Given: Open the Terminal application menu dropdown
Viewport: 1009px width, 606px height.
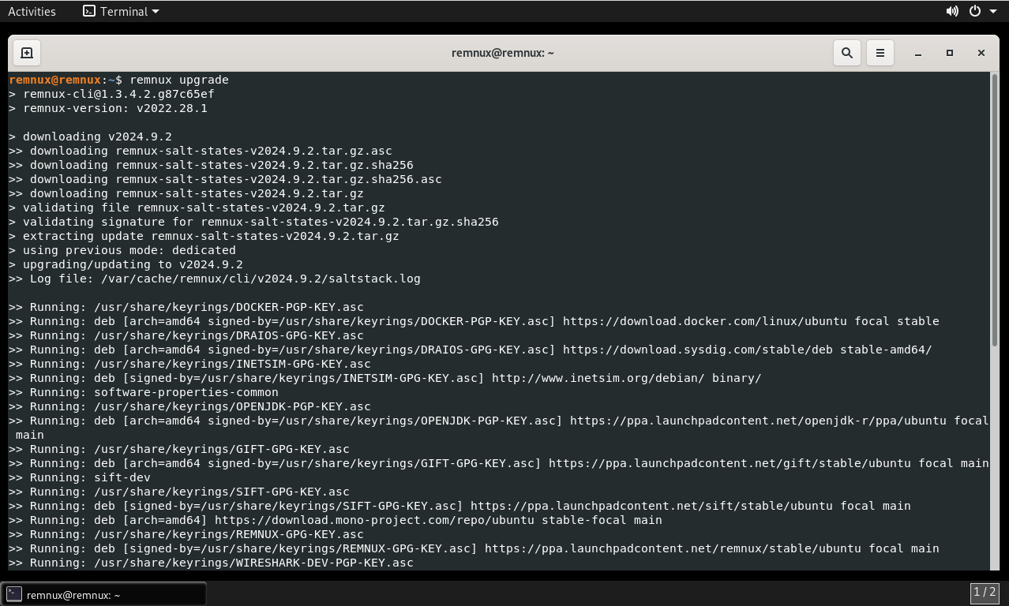Looking at the screenshot, I should pyautogui.click(x=121, y=11).
